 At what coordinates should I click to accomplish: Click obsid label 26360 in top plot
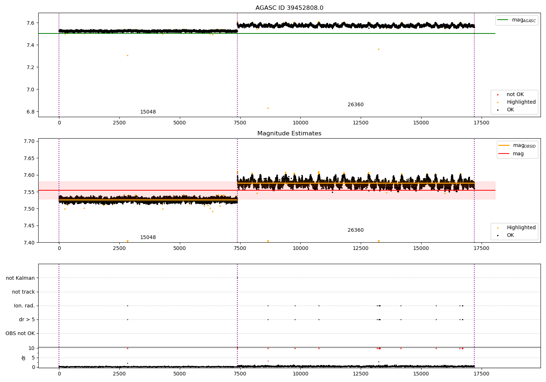tap(356, 105)
